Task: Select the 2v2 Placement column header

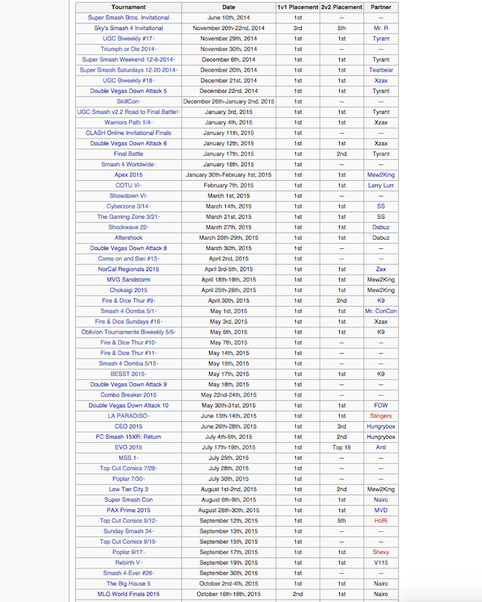Action: coord(342,7)
